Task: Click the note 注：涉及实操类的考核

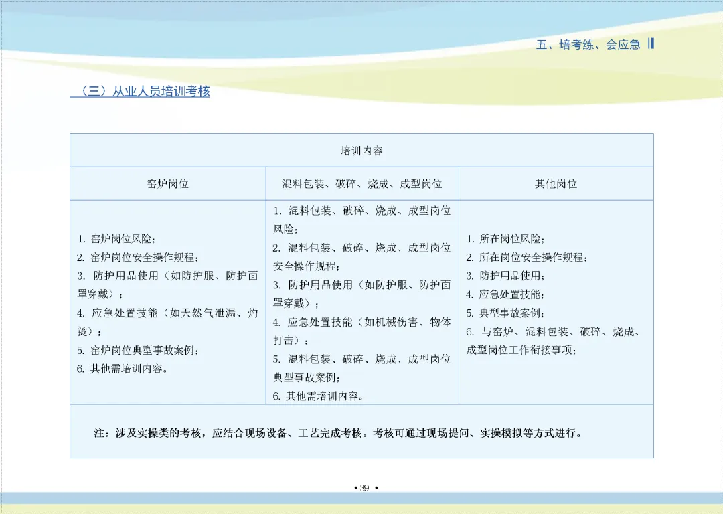Action: coord(339,433)
